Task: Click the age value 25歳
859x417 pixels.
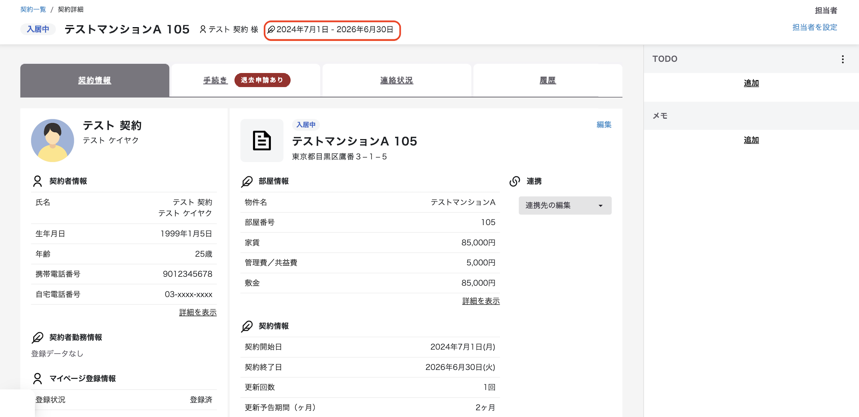Action: 203,254
